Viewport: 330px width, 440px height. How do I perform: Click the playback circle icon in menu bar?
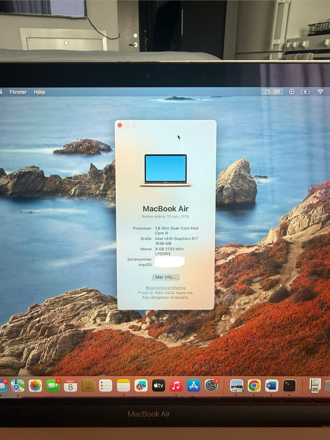point(292,92)
